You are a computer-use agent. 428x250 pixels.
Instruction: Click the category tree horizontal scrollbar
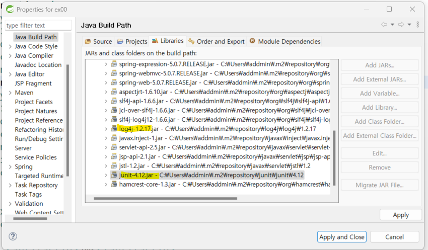point(30,218)
